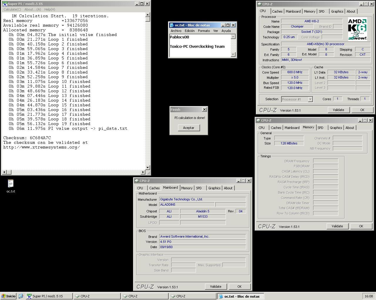This screenshot has height=300, width=376.
Task: Click OK in the Mainboard tab window
Action: point(239,287)
